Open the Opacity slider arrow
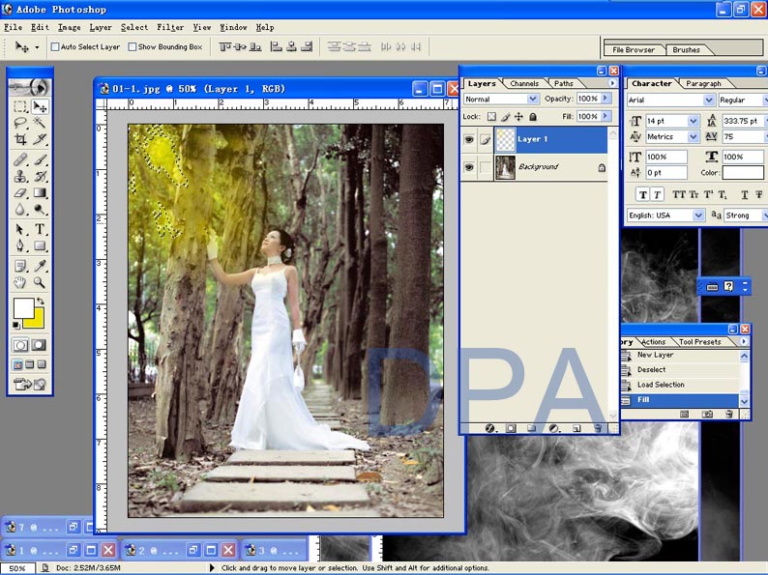 606,99
